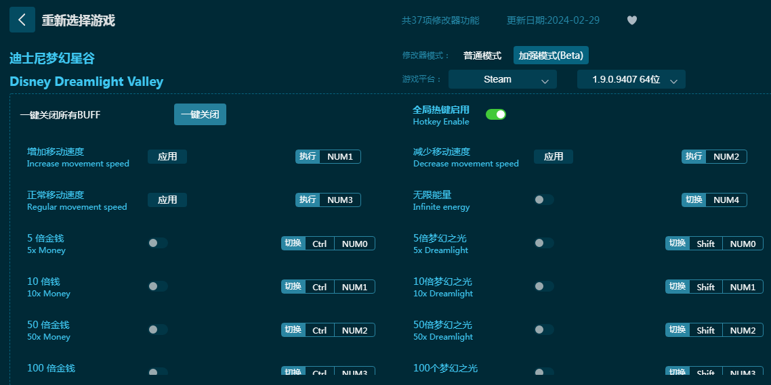This screenshot has width=771, height=385.
Task: Select 加强模式(Beta) trainer mode
Action: (x=551, y=55)
